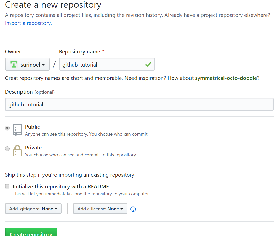
Task: Click the Private repository lock icon
Action: pyautogui.click(x=17, y=151)
